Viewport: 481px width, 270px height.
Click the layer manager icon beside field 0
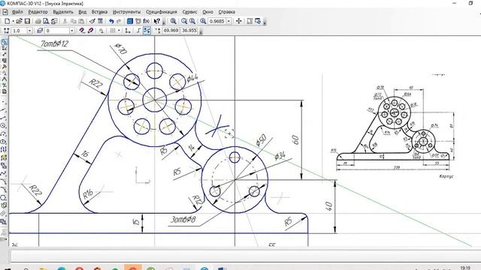(x=40, y=31)
